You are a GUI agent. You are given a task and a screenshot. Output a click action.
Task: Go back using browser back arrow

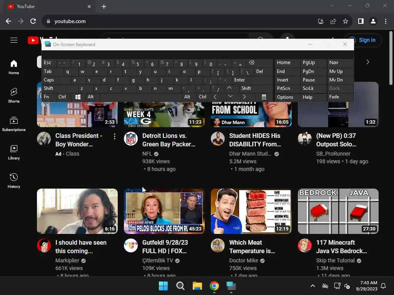[x=8, y=22]
